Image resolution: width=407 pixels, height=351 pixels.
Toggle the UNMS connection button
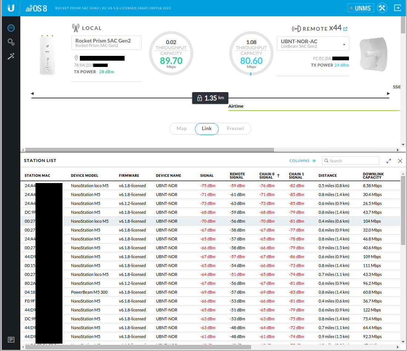pyautogui.click(x=361, y=8)
